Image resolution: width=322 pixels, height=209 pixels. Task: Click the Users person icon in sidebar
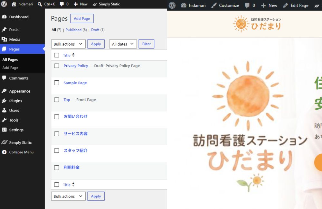(x=4, y=110)
